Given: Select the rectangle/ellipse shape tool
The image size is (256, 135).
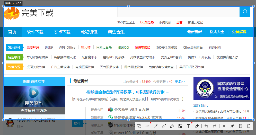Looking at the screenshot, I should tap(139, 126).
